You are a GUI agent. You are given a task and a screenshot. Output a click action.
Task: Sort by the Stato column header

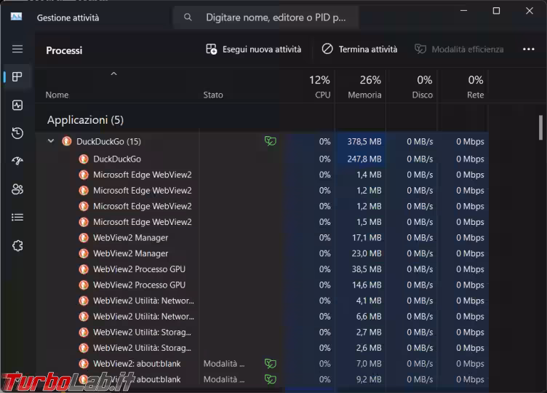(x=213, y=95)
